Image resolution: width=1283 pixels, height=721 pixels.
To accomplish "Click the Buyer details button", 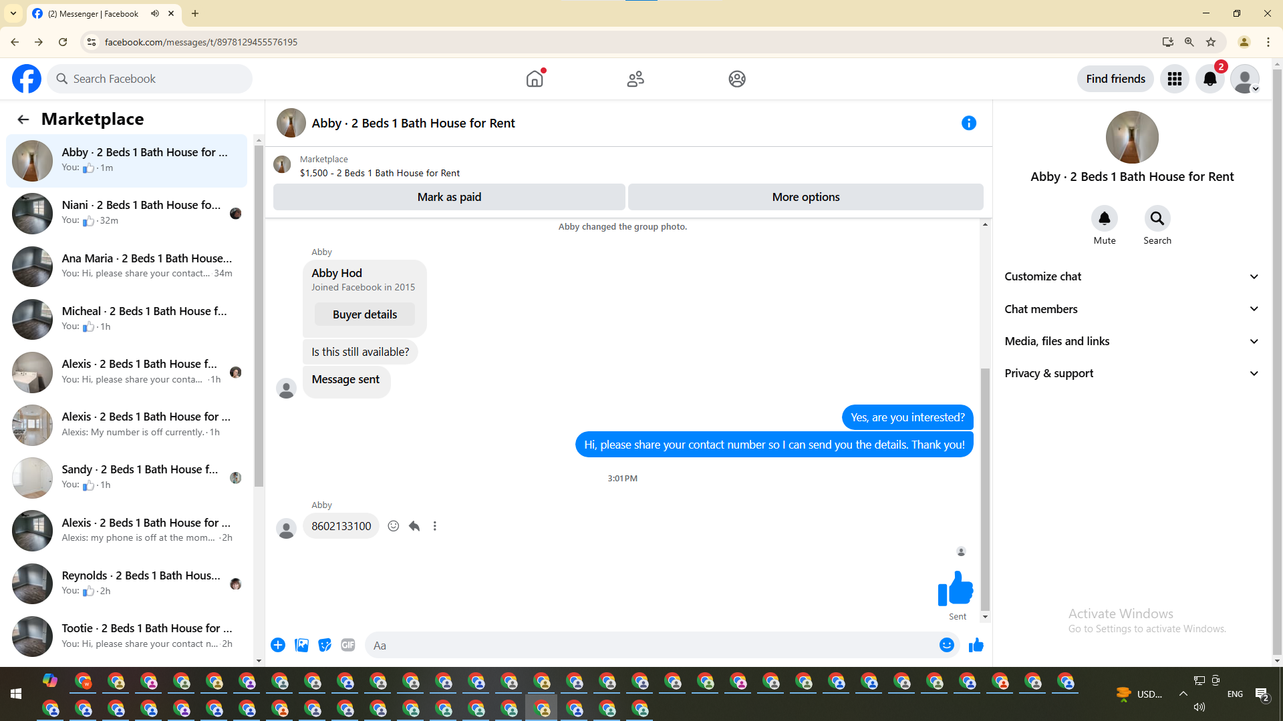I will tap(365, 314).
